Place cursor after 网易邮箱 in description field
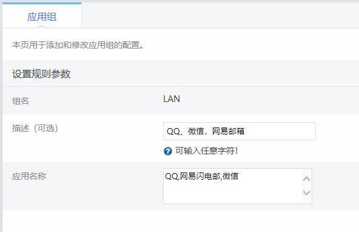359x232 pixels. tap(245, 131)
